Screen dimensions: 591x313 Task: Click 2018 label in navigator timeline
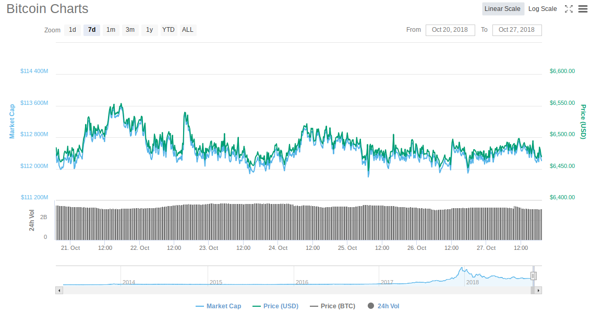[473, 282]
